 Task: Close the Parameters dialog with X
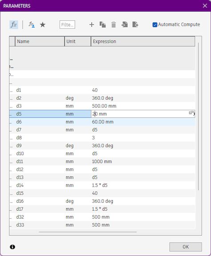click(x=205, y=6)
